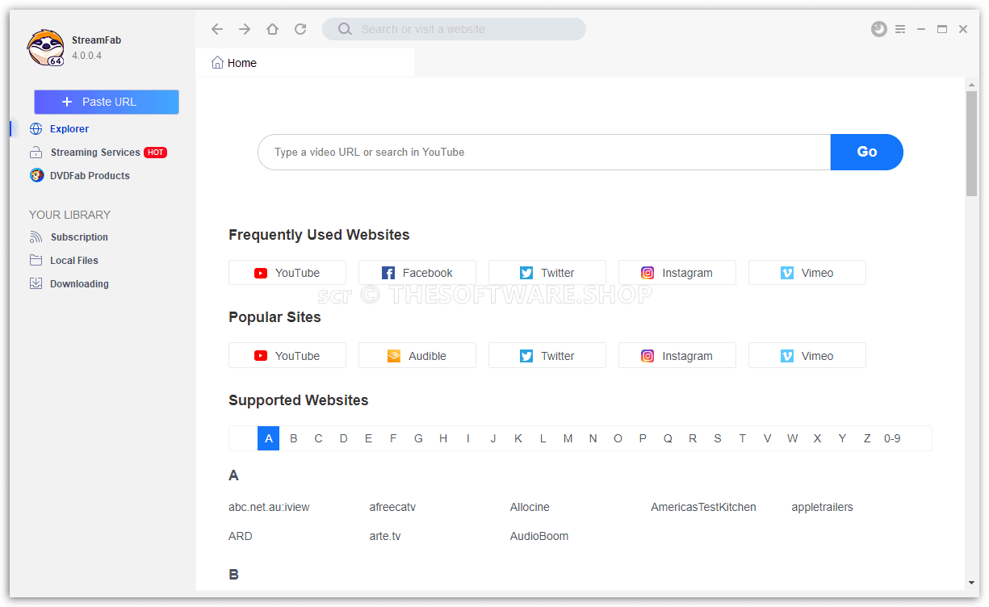Select letter B in the alphabet filter
Screen dimensions: 989x607
[x=294, y=438]
